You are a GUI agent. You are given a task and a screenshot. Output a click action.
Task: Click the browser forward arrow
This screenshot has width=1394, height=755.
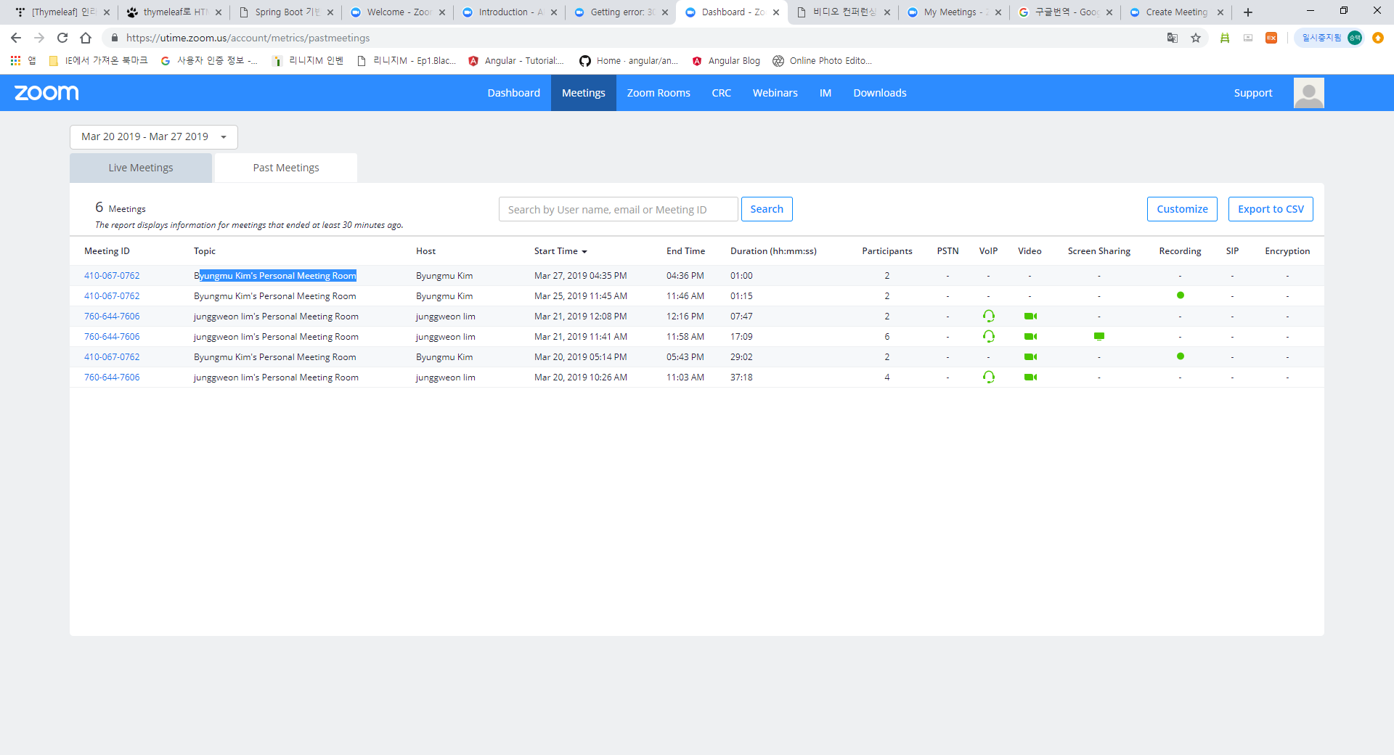click(39, 38)
